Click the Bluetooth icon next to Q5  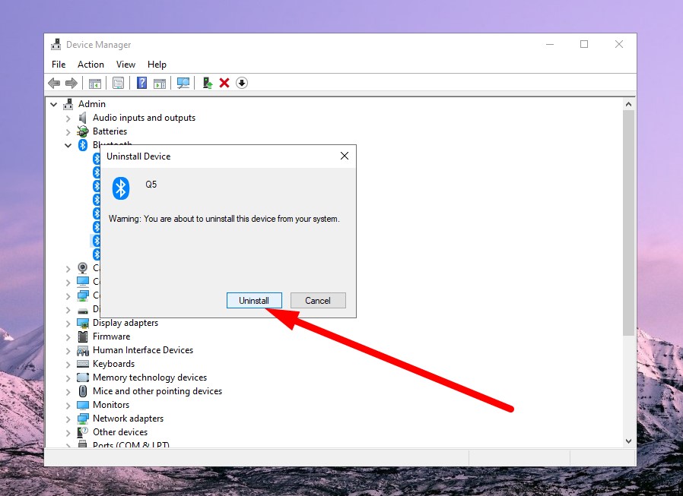[119, 188]
